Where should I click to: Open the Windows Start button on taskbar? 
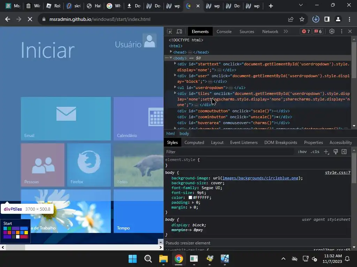click(132, 259)
